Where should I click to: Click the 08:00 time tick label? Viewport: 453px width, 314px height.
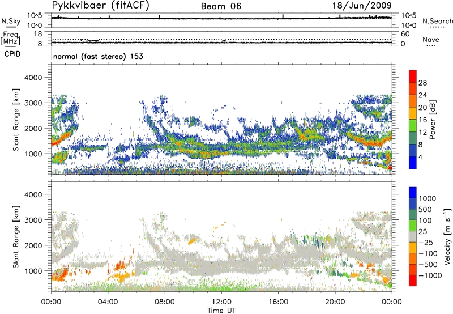pos(165,302)
